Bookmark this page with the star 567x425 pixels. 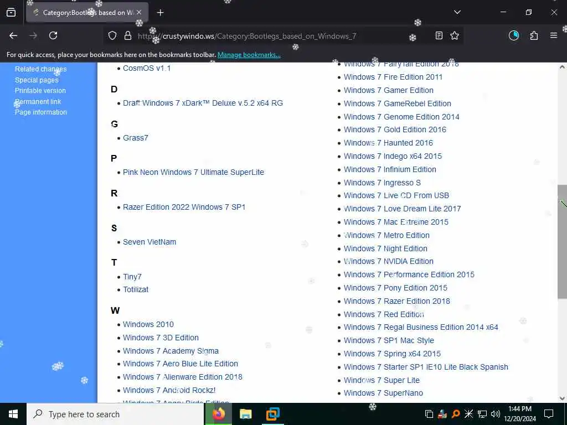[455, 35]
